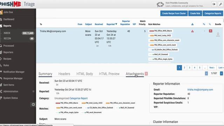Screen dimensions: 224x126
Task: Sort by the From column
Action: (80, 24)
